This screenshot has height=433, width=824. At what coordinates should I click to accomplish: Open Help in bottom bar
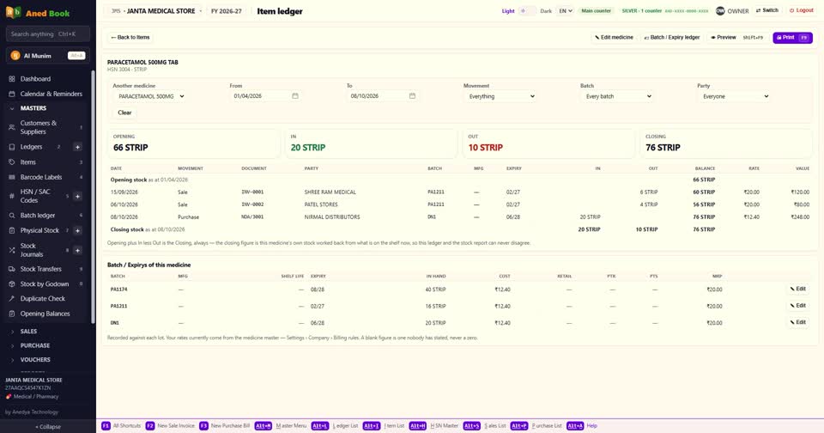(x=582, y=425)
